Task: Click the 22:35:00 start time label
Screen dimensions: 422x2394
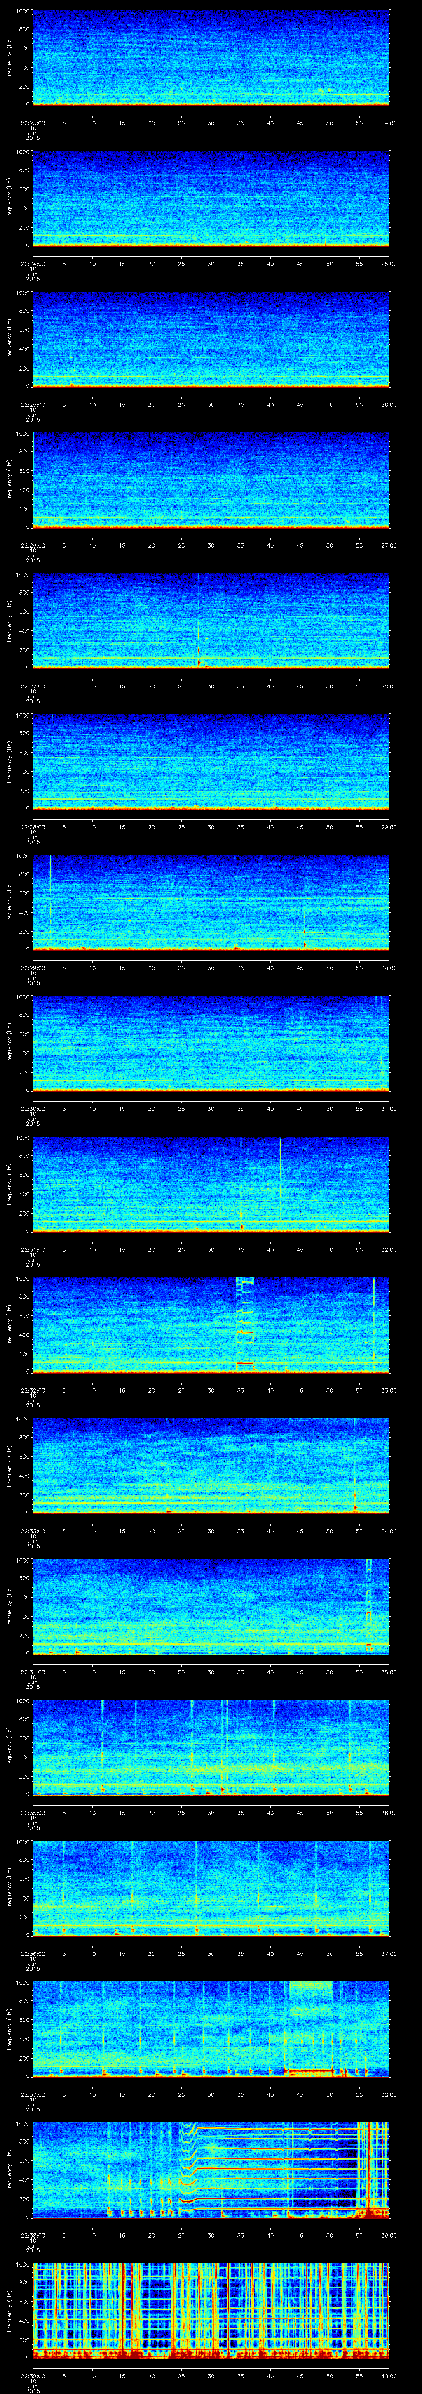Action: pos(33,1813)
